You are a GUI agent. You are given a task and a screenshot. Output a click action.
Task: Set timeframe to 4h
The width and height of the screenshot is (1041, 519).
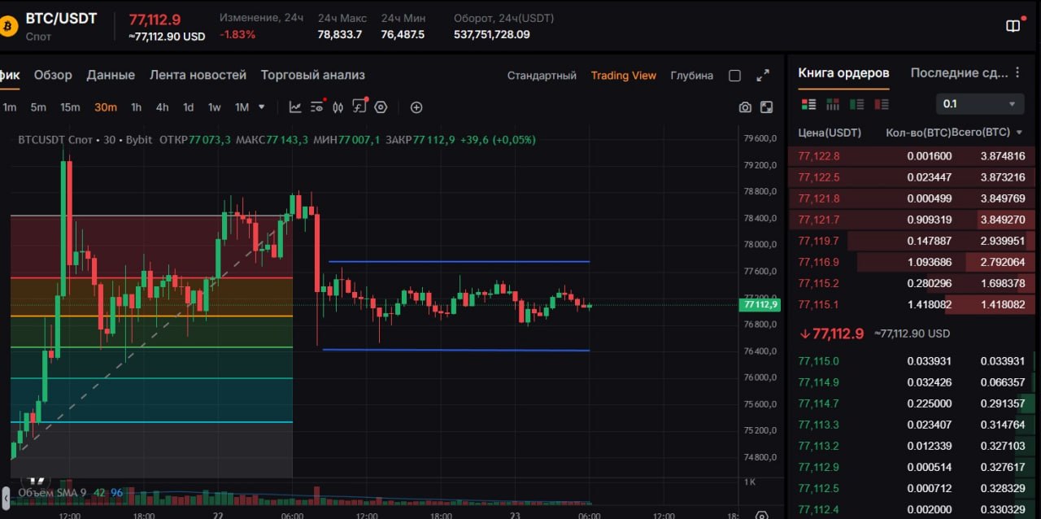pos(162,107)
